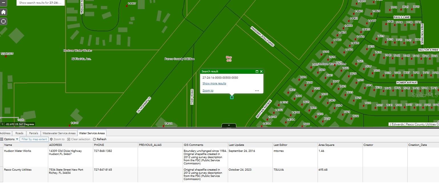The width and height of the screenshot is (439, 190).
Task: Collapse the attribute table panel arrow
Action: [229, 125]
